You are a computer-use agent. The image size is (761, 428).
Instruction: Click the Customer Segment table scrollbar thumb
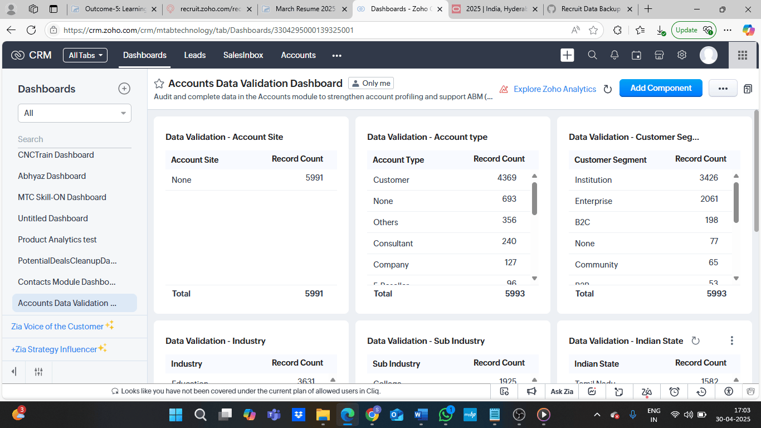pyautogui.click(x=736, y=202)
